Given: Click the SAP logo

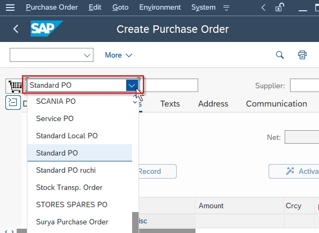Looking at the screenshot, I should 47,29.
